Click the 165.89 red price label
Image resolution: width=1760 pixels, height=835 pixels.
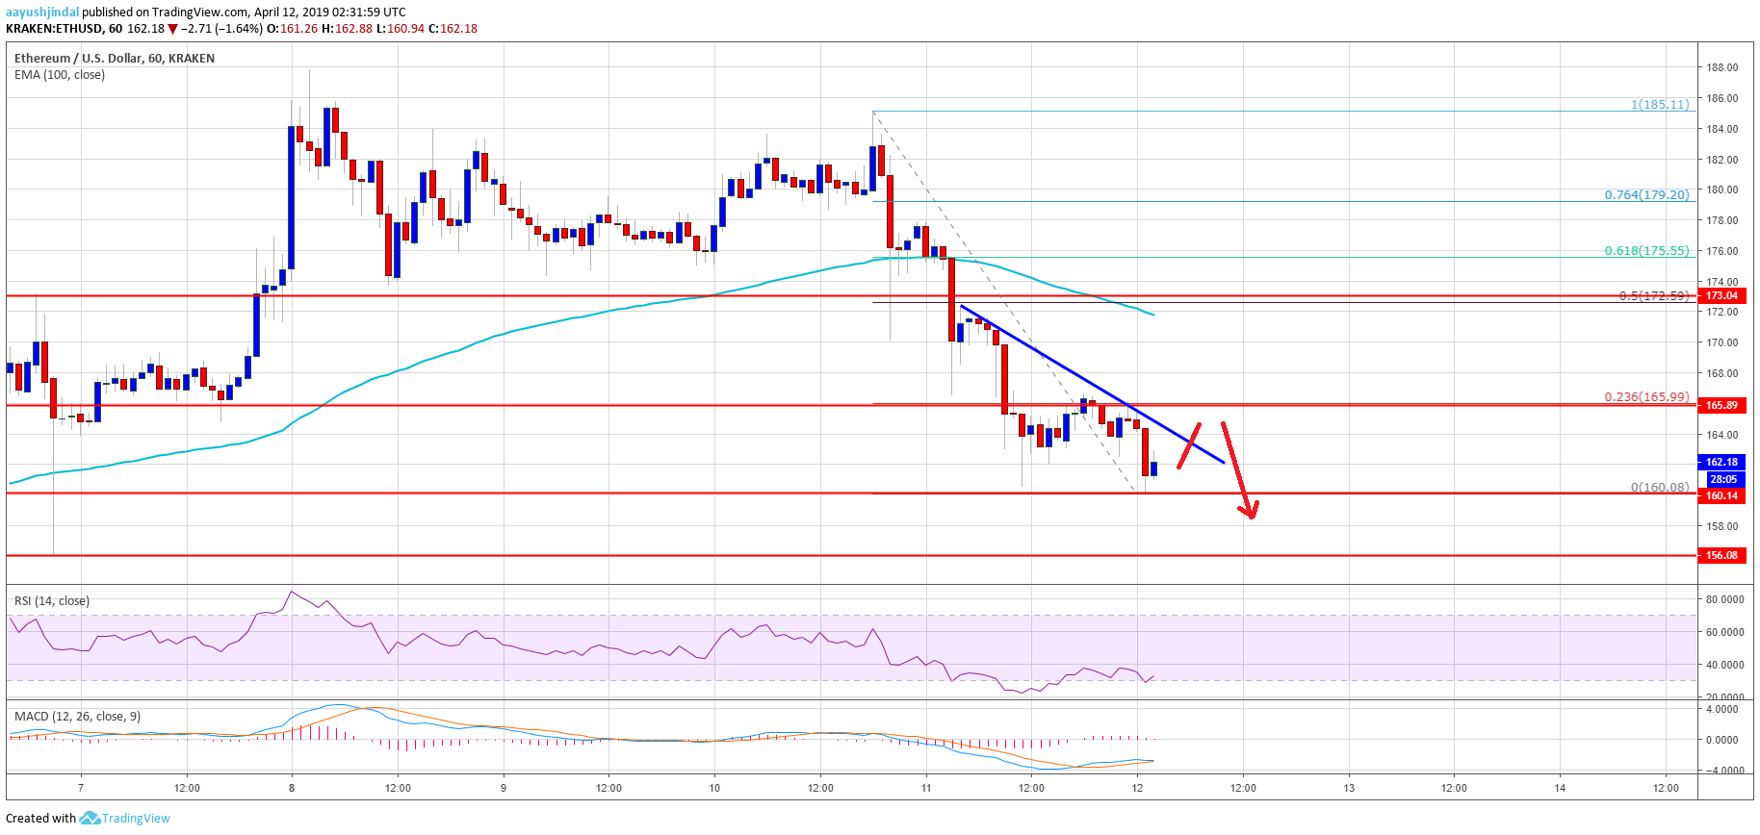coord(1721,405)
